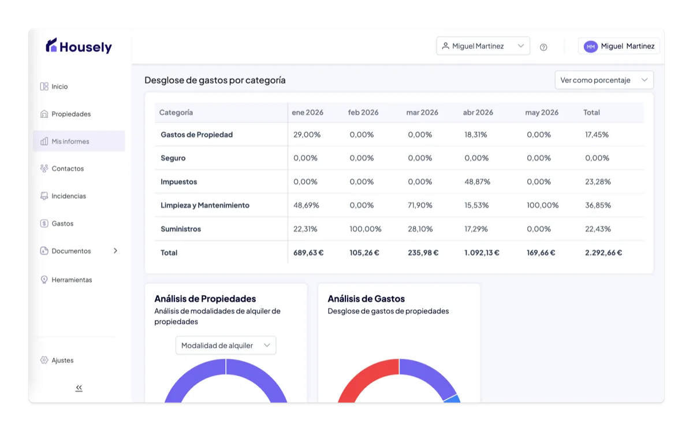
Task: Click the Análisis de Propiedades card title
Action: click(205, 299)
